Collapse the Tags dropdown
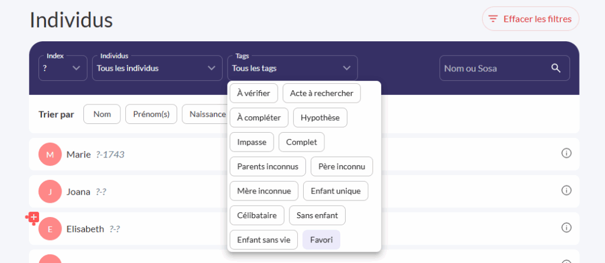605x263 pixels. 292,68
